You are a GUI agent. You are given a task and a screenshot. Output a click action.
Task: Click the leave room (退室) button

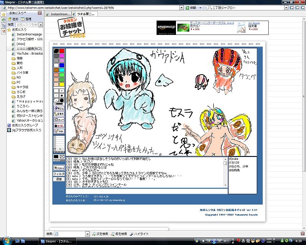pyautogui.click(x=59, y=179)
